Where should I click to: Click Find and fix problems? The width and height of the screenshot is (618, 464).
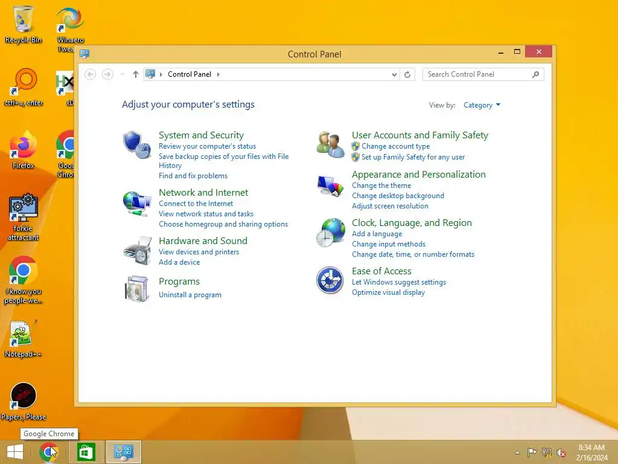(193, 176)
